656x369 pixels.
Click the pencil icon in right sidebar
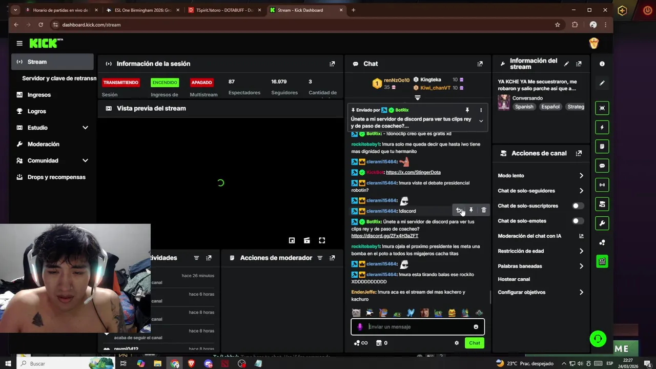602,83
